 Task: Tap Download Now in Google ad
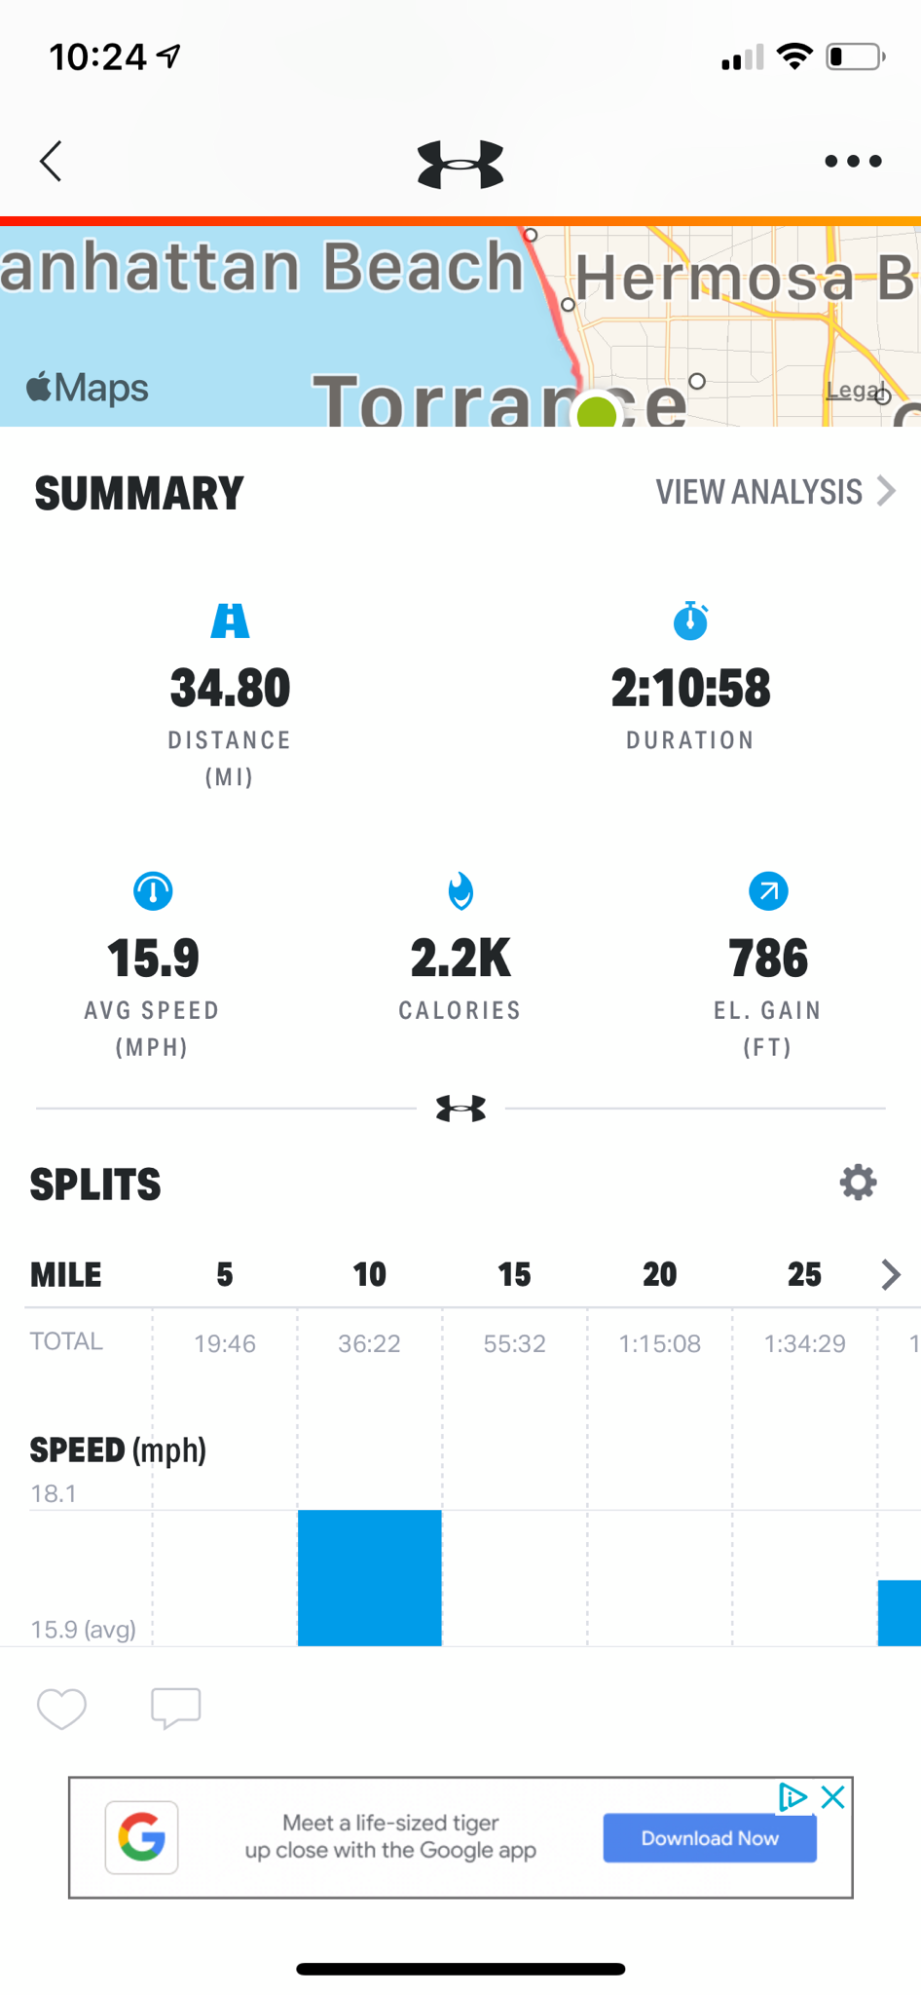coord(709,1838)
